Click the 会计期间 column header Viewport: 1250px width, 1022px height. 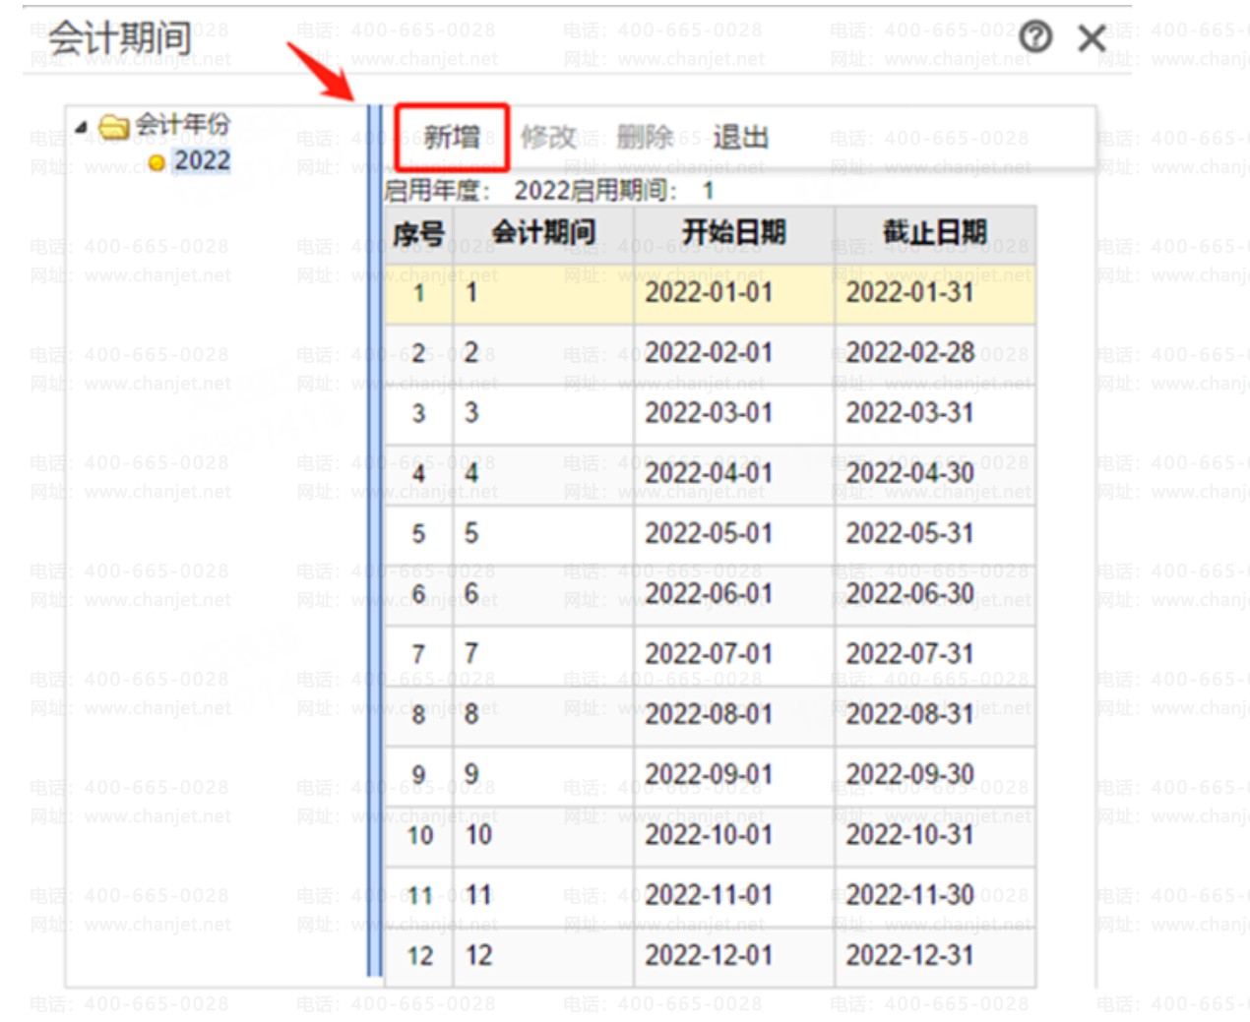pos(543,234)
